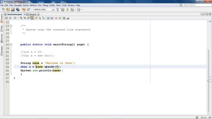Click the Start Macro Recording red icon

coord(56,18)
